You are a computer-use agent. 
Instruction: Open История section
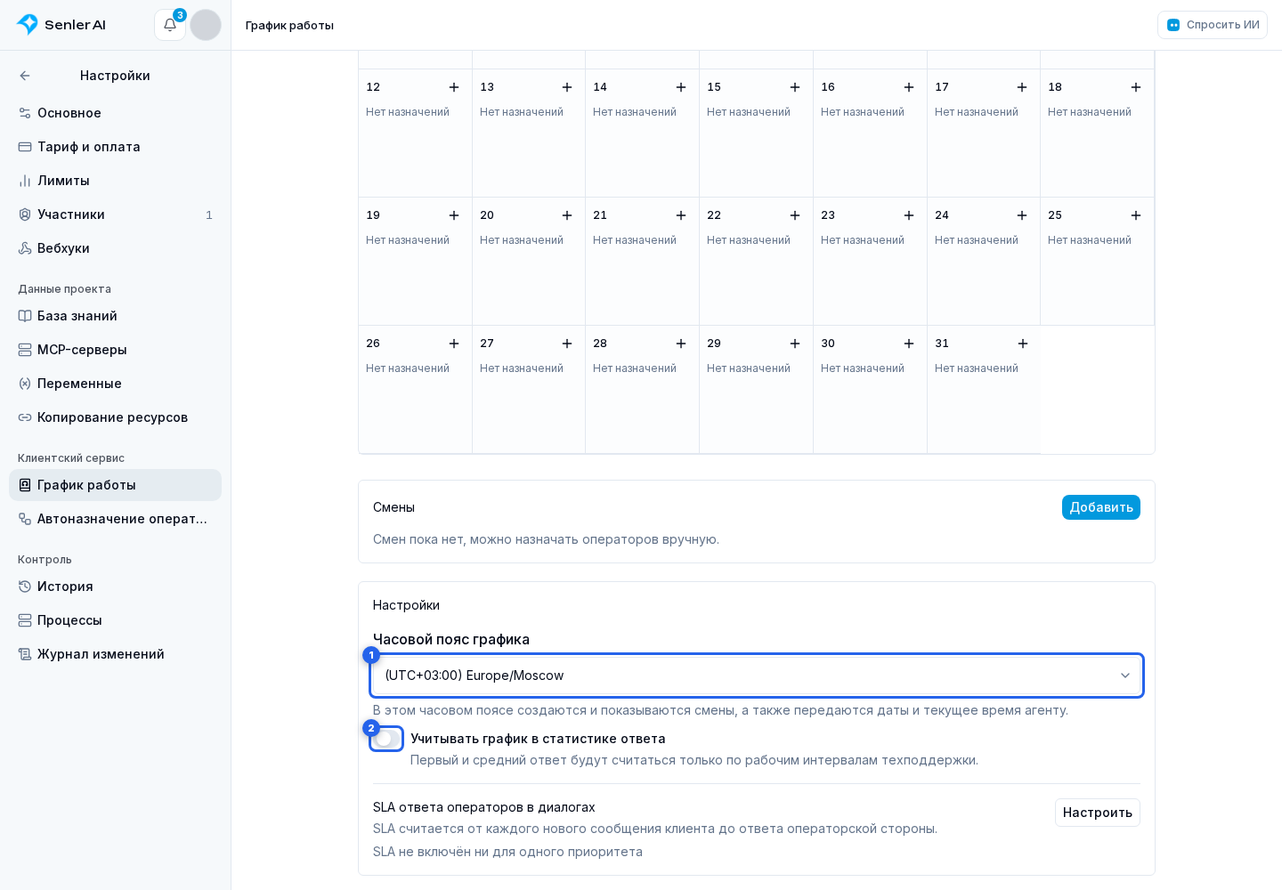coord(115,587)
